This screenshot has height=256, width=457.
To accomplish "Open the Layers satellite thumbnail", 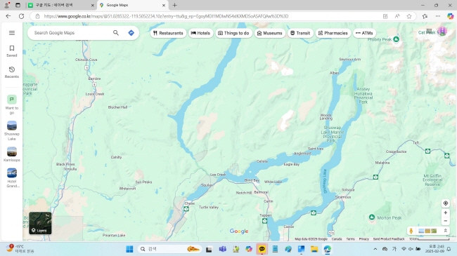I will coord(40,223).
